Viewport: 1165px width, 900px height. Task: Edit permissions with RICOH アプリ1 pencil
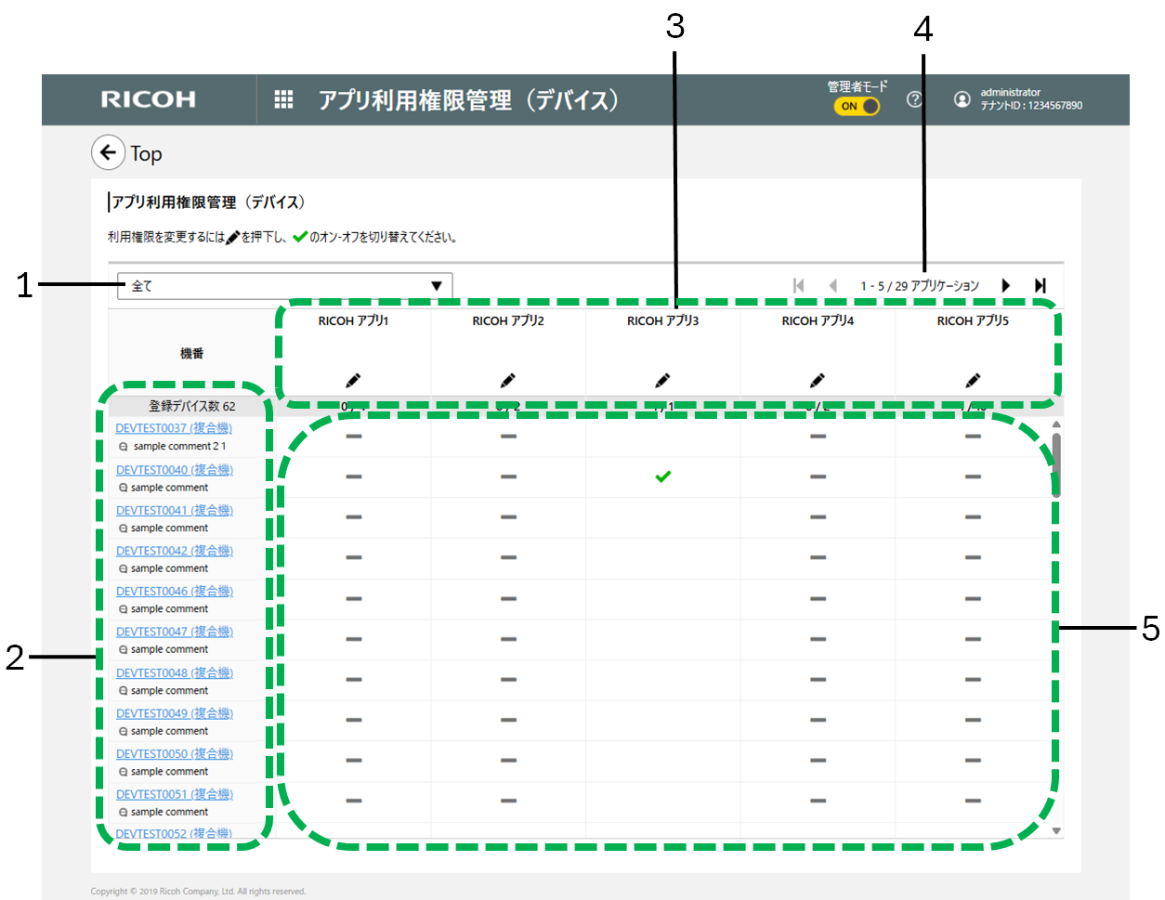pos(353,380)
